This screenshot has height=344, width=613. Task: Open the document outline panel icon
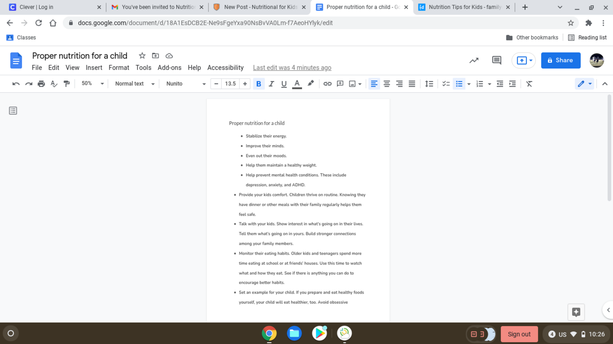[x=13, y=111]
